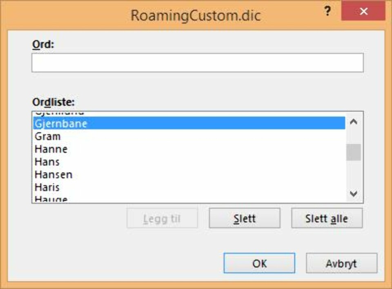
Task: Select Hansen in the word list
Action: 53,175
